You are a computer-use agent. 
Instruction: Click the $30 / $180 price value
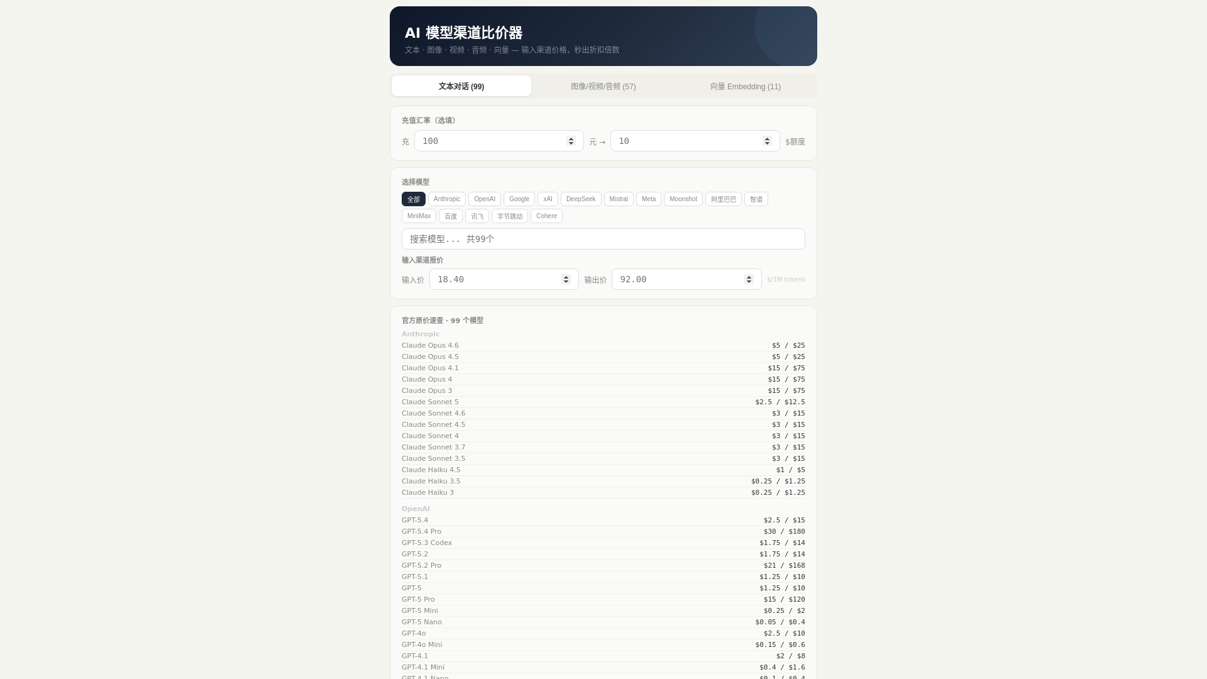tap(785, 532)
